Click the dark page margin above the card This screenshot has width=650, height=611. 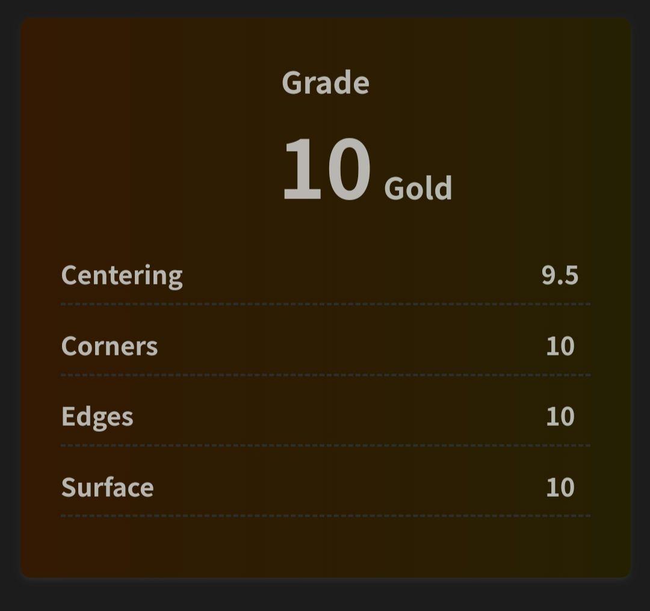[325, 8]
